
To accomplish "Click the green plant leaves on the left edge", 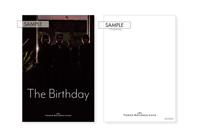I will pos(28,57).
